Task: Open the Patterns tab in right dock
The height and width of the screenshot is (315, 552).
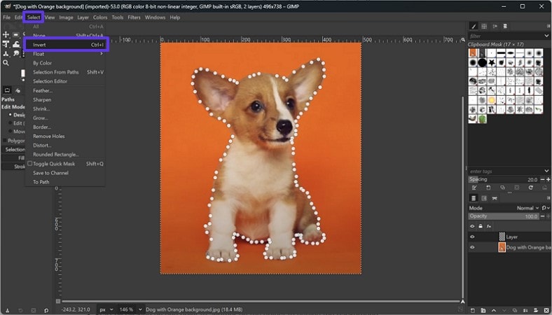Action: (484, 26)
